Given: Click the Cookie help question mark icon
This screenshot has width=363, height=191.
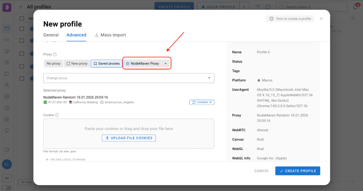Looking at the screenshot, I should pos(57,115).
